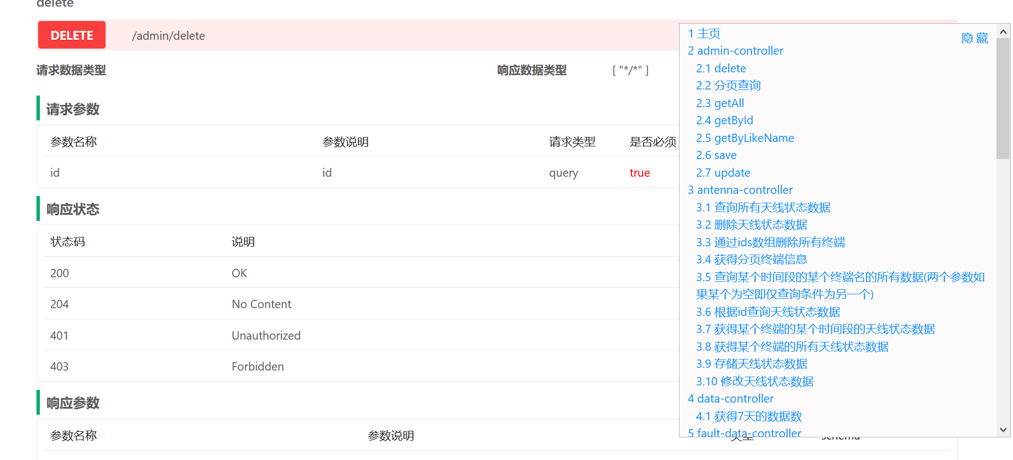This screenshot has width=1013, height=460.
Task: Navigate to '2.3 getAll'
Action: pos(720,103)
